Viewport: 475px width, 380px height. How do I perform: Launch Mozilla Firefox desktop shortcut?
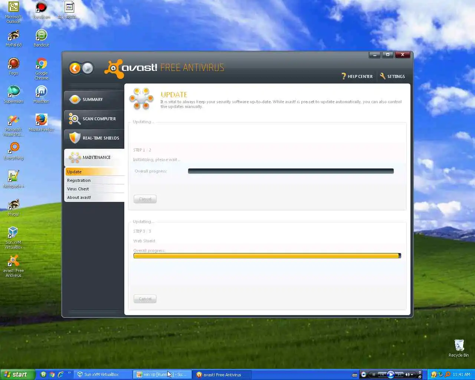(x=41, y=123)
